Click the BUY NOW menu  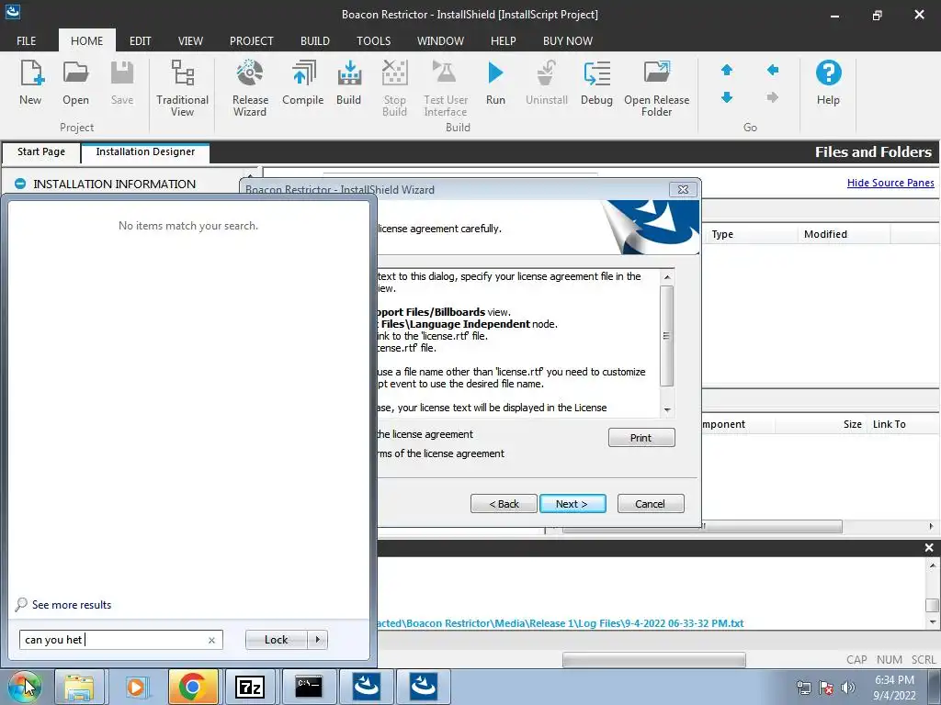(568, 40)
